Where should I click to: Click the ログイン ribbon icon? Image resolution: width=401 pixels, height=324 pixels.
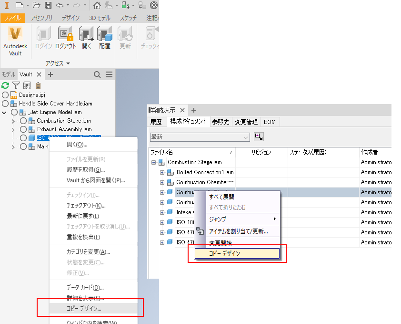(x=44, y=37)
